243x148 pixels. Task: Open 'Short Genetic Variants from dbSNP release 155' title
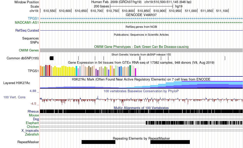(141, 55)
